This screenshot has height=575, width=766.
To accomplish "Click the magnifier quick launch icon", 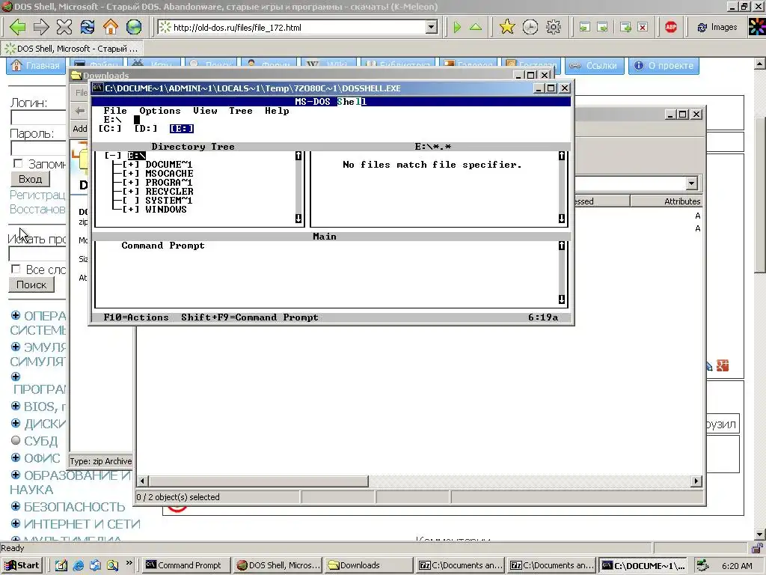I will click(x=112, y=565).
